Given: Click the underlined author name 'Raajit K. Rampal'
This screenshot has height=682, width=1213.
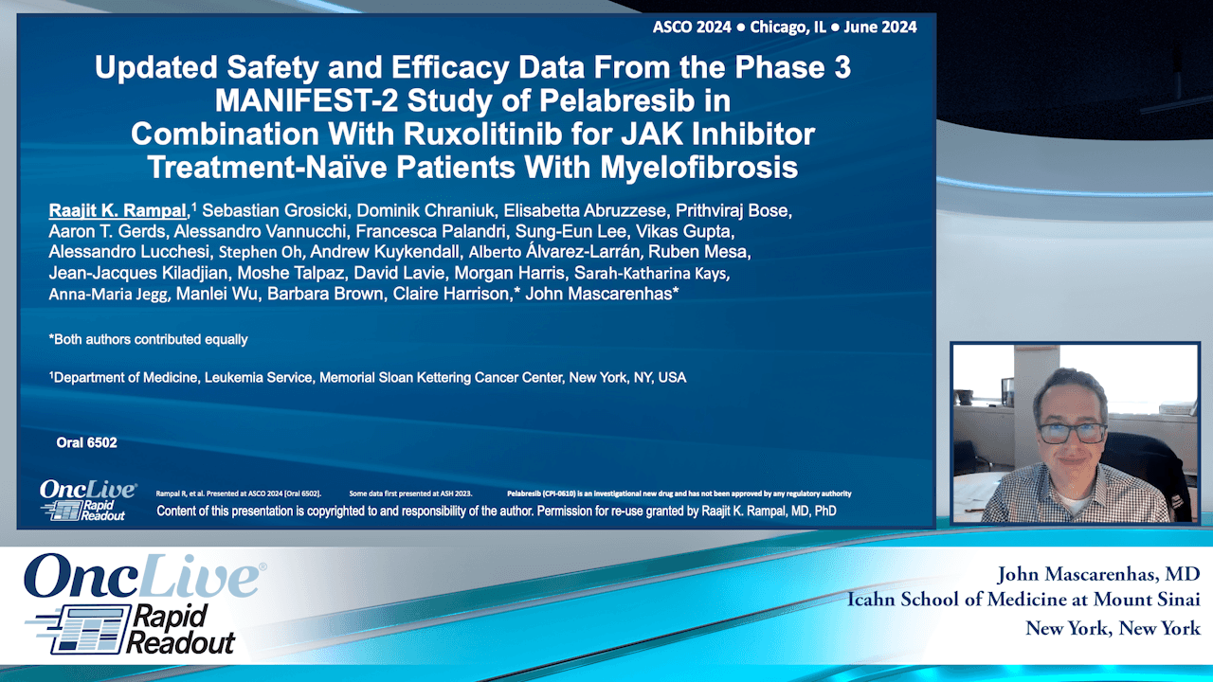Looking at the screenshot, I should coord(118,211).
